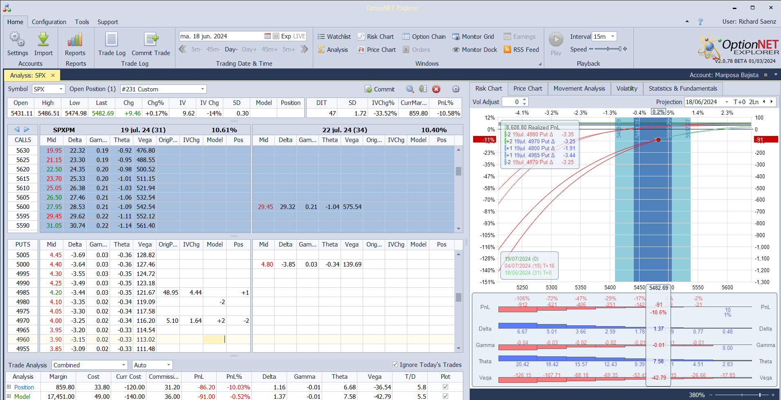Open the account selector dropdown arrow
The width and height of the screenshot is (781, 400).
click(775, 75)
